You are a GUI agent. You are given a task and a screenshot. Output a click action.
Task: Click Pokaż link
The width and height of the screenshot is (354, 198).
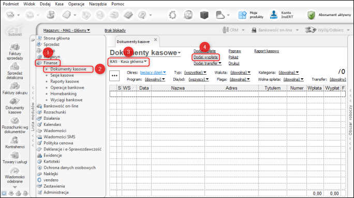pos(233,57)
